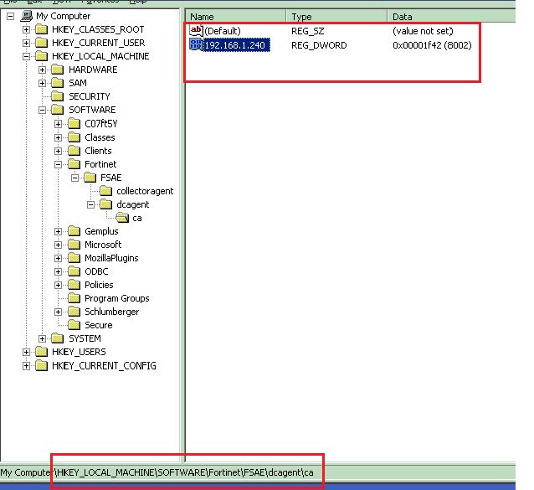Click the HARDWARE folder icon
The height and width of the screenshot is (490, 534).
[x=58, y=70]
